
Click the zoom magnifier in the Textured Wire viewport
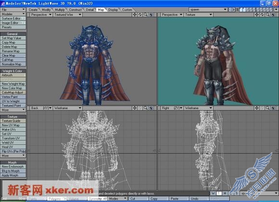[x=146, y=15]
